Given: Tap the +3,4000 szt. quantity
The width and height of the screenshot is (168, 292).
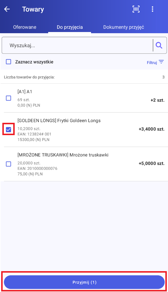Looking at the screenshot, I should [x=152, y=129].
